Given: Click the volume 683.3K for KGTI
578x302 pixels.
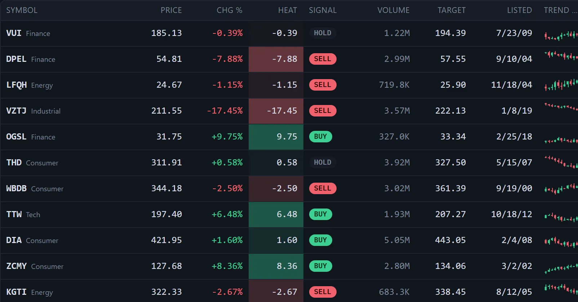Looking at the screenshot, I should pos(394,292).
